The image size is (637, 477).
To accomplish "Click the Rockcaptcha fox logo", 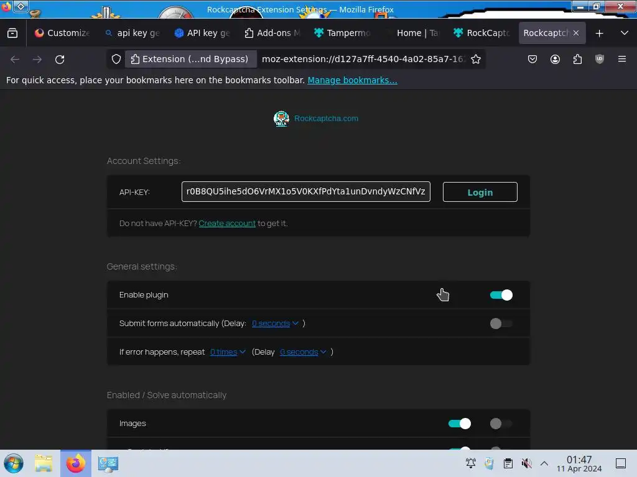I will pyautogui.click(x=281, y=119).
